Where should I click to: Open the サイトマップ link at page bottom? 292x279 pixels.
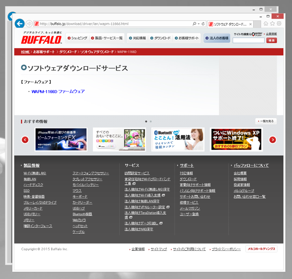[x=159, y=249]
